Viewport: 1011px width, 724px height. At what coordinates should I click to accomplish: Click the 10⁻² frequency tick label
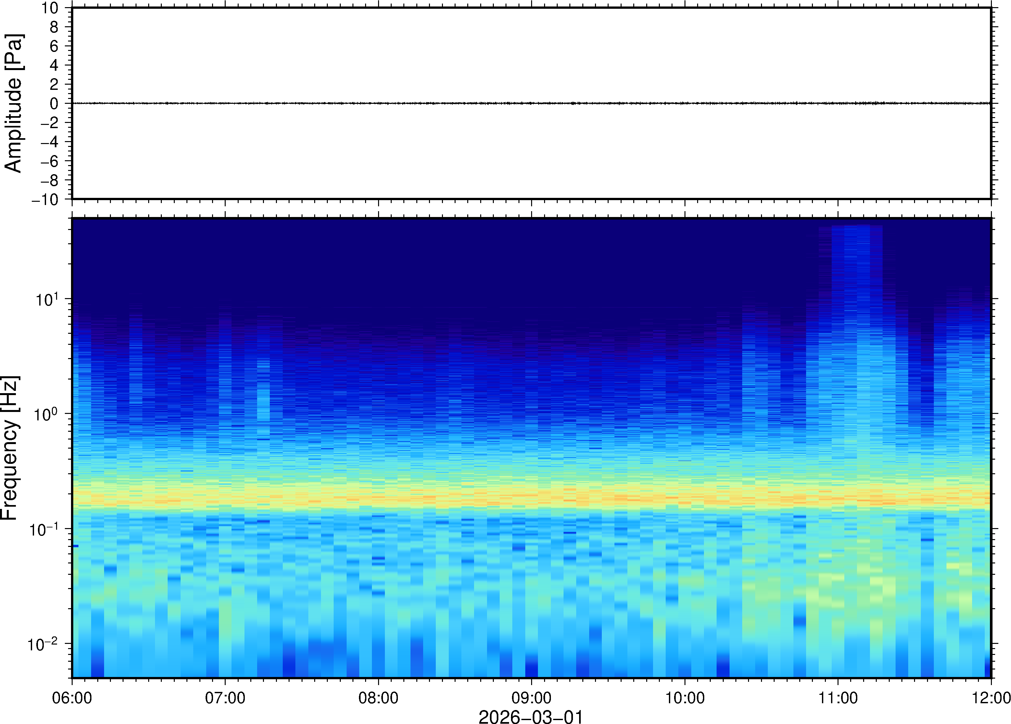coord(43,644)
